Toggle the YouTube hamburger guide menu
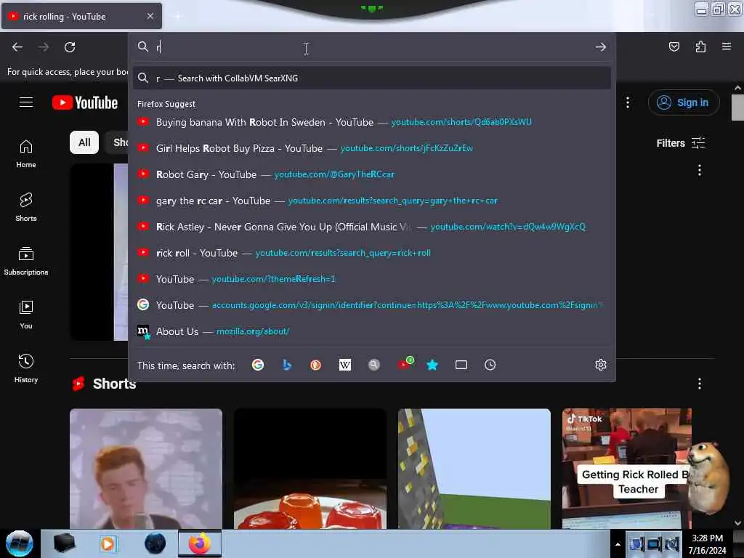This screenshot has height=558, width=744. click(x=26, y=102)
